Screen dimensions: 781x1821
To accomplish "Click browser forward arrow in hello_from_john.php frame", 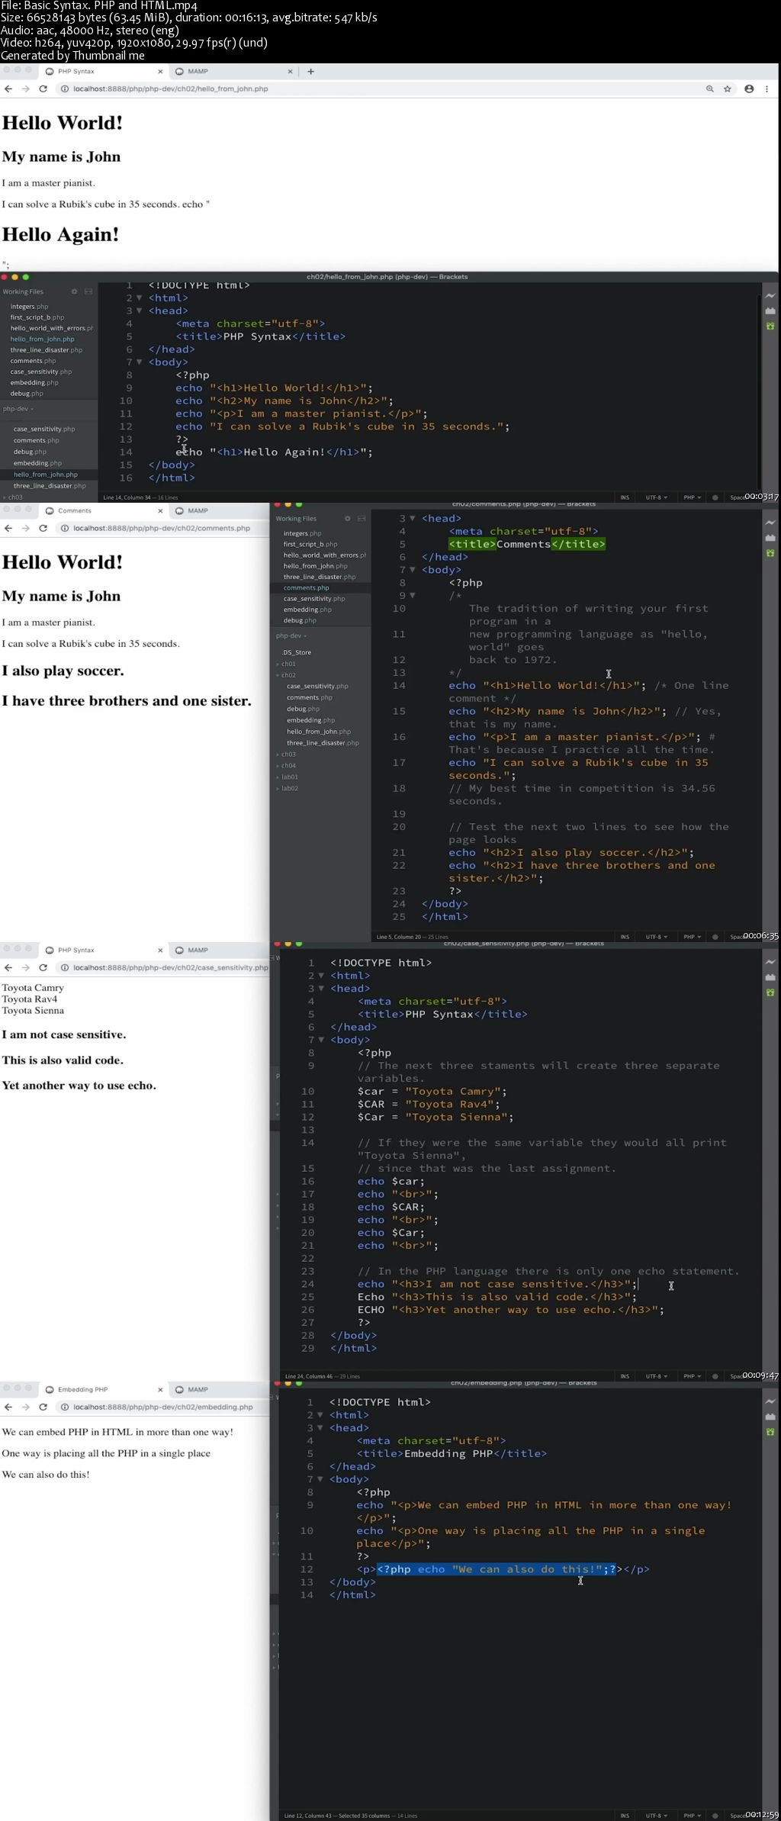I will coord(25,89).
